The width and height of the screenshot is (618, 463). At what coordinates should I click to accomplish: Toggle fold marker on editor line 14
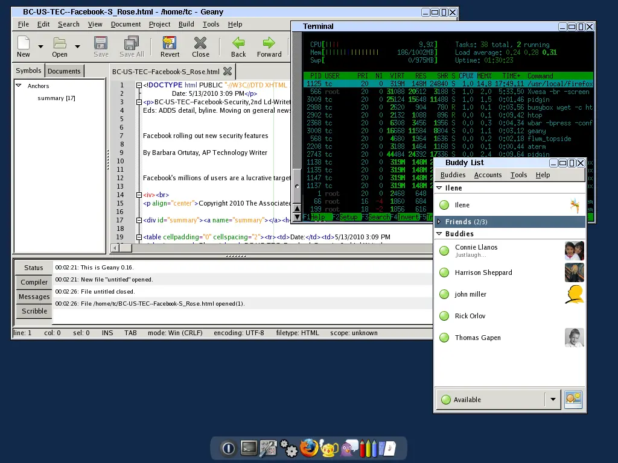(x=139, y=195)
